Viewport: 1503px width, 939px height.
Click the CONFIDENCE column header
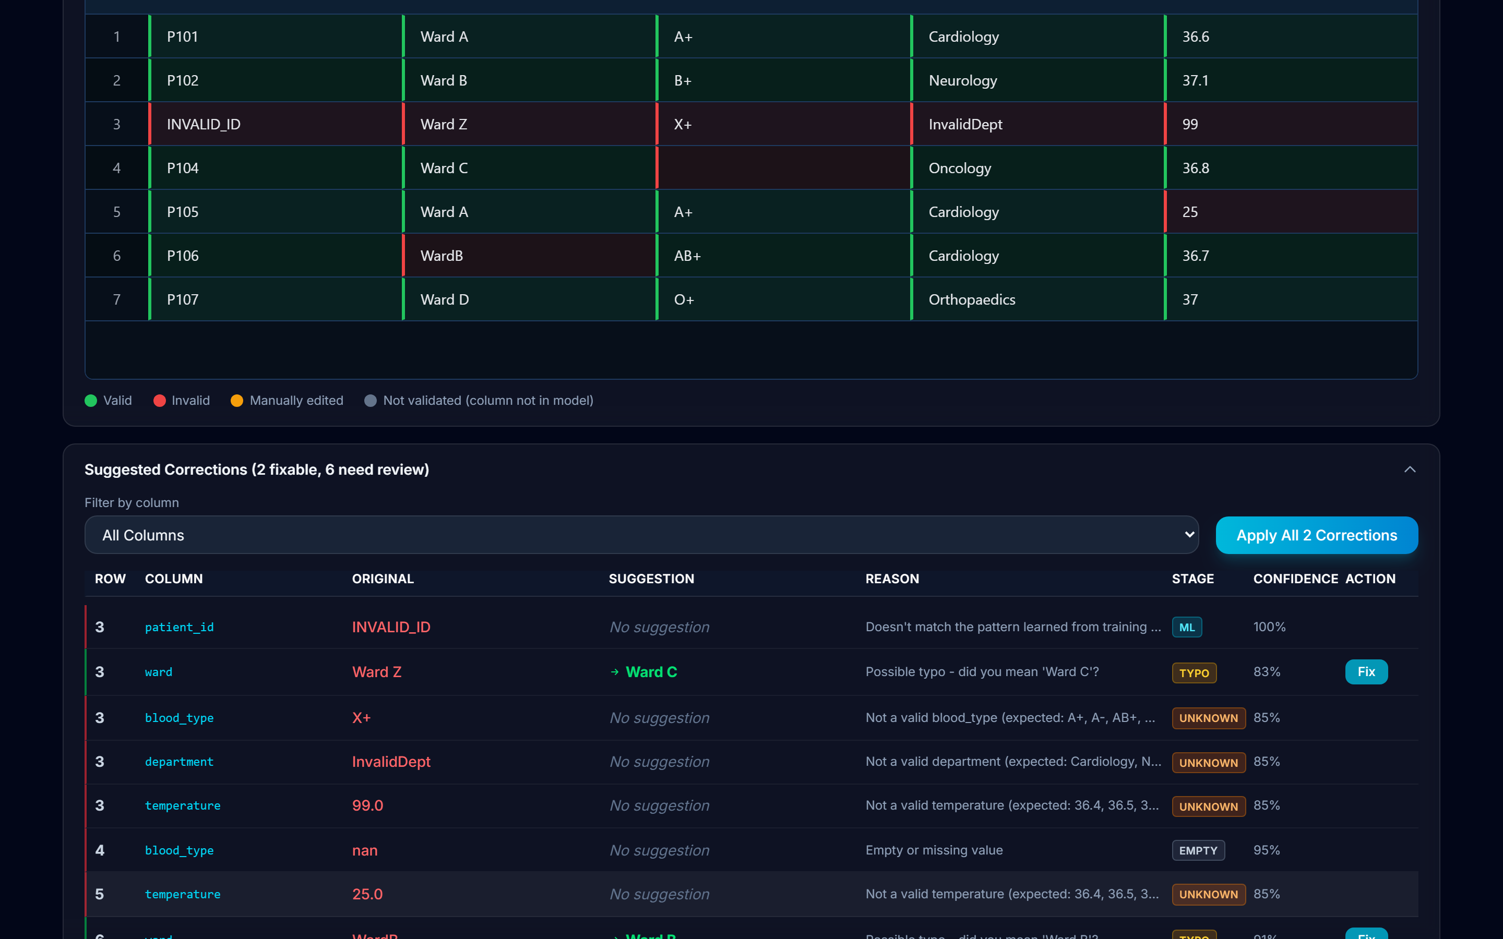coord(1296,579)
